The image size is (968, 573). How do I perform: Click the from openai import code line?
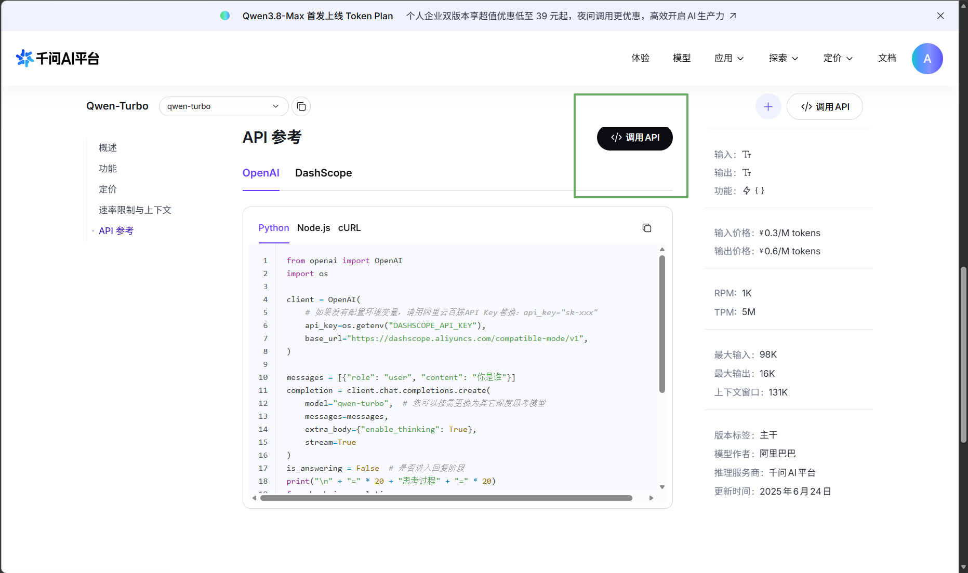[344, 261]
